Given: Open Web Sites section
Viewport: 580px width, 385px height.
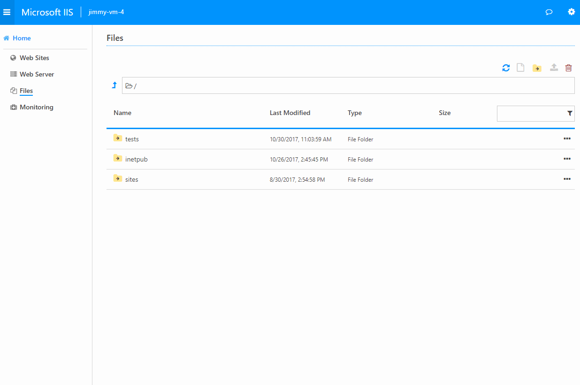Looking at the screenshot, I should (x=34, y=58).
